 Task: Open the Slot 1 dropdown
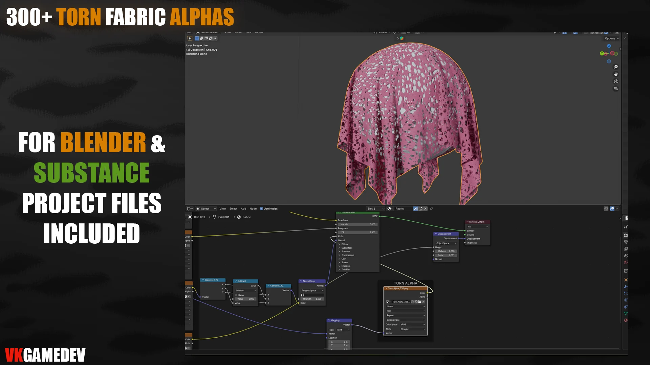[375, 209]
